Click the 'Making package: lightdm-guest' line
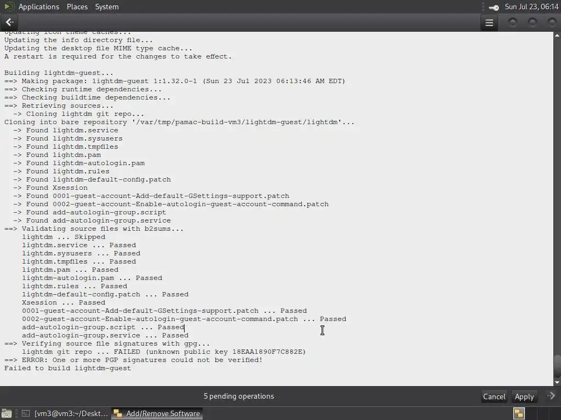 click(175, 81)
